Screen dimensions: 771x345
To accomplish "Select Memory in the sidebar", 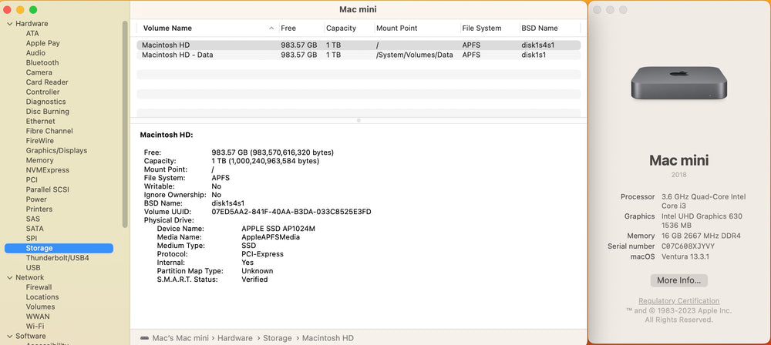I will tap(40, 160).
